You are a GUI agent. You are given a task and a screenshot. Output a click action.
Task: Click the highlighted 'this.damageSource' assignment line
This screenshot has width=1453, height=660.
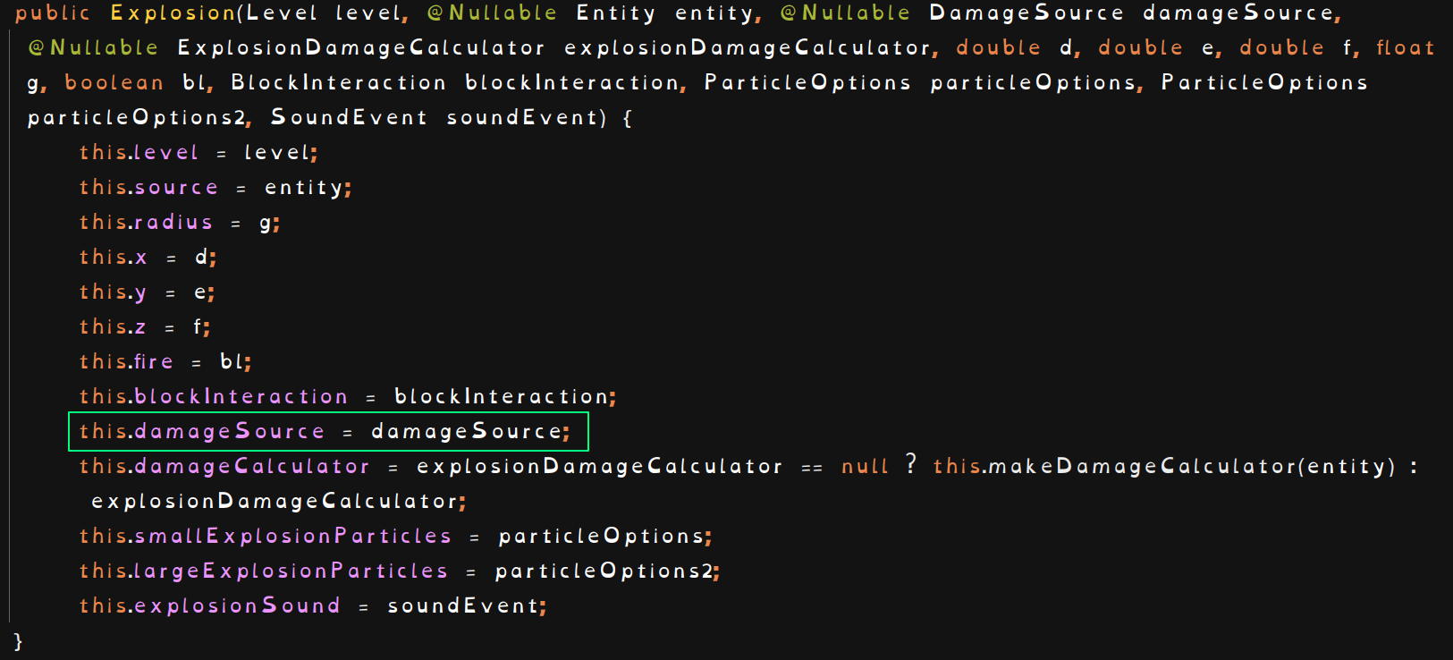(327, 432)
